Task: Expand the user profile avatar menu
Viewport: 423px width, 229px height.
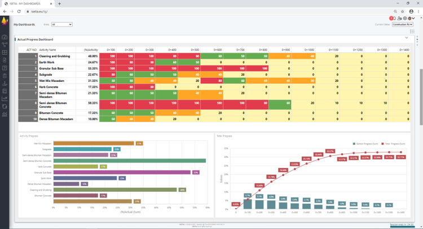Action: pyautogui.click(x=412, y=19)
